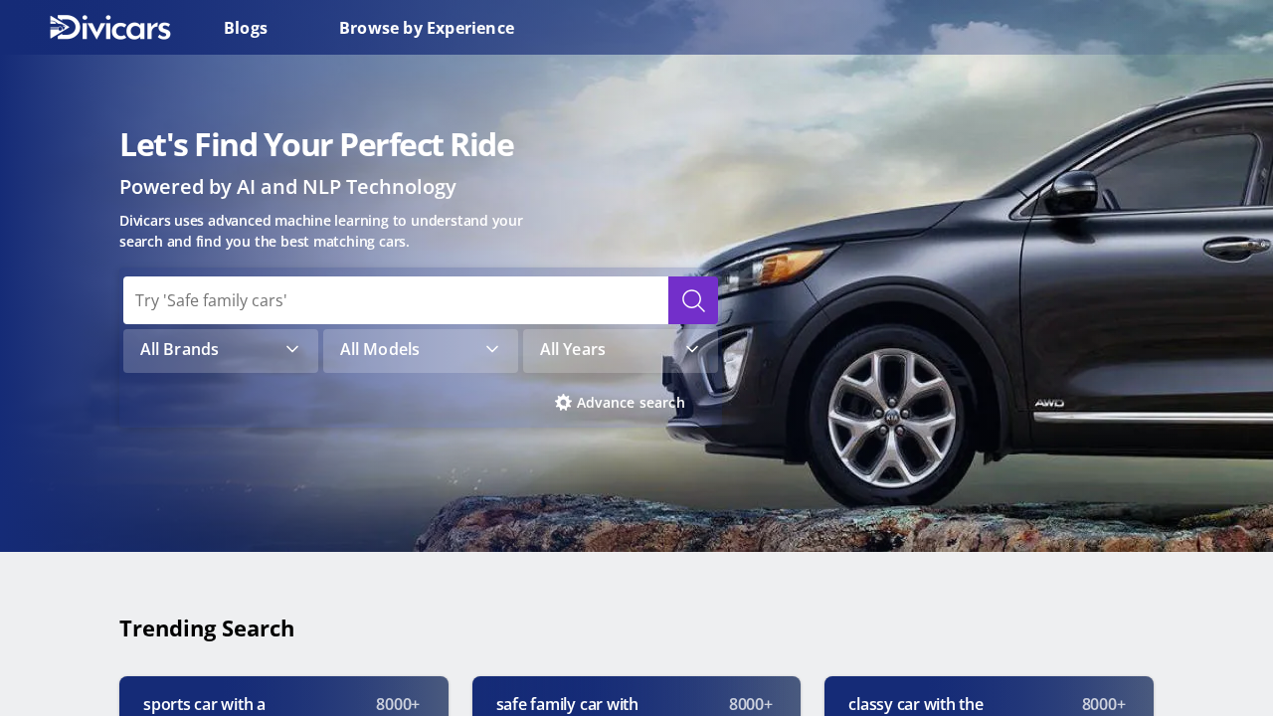Expand the All Years dropdown
1273x716 pixels.
(621, 350)
